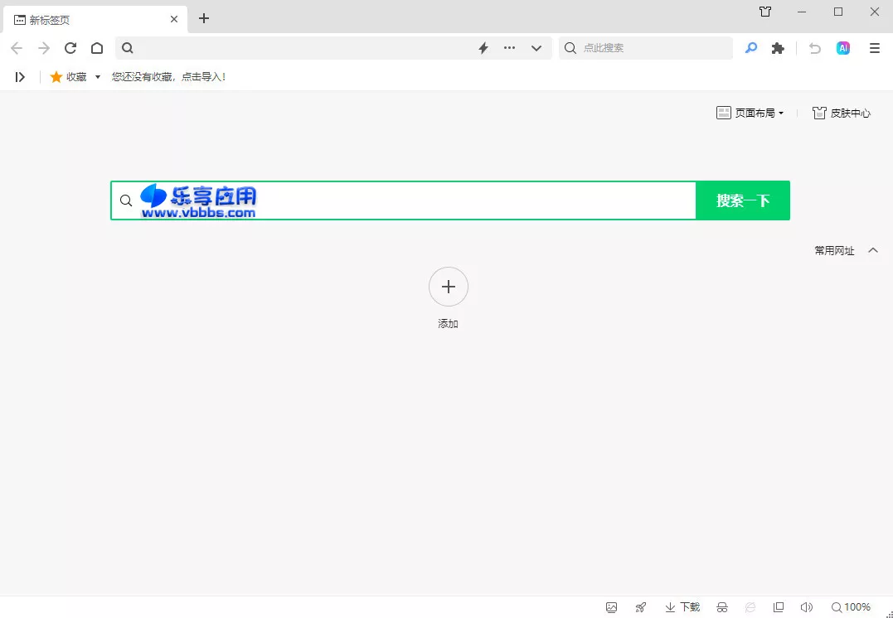893x618 pixels.
Task: Open the home page icon
Action: pyautogui.click(x=97, y=48)
